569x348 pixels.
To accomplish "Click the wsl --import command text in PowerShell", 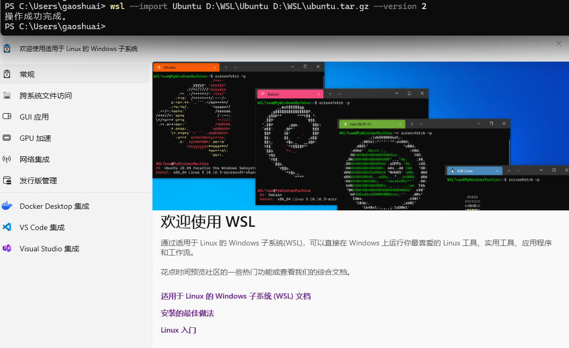I will coord(268,6).
